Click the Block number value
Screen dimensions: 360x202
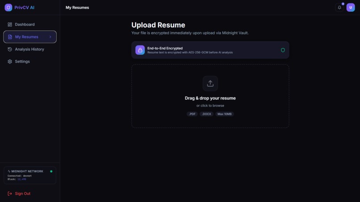21,179
